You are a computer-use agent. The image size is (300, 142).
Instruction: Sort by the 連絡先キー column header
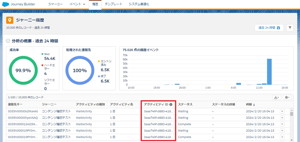click(15, 104)
